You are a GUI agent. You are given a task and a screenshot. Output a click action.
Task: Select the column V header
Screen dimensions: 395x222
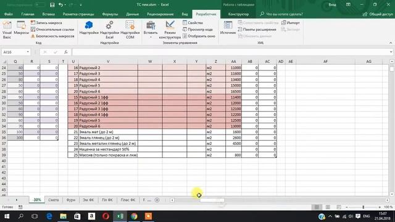click(x=108, y=62)
